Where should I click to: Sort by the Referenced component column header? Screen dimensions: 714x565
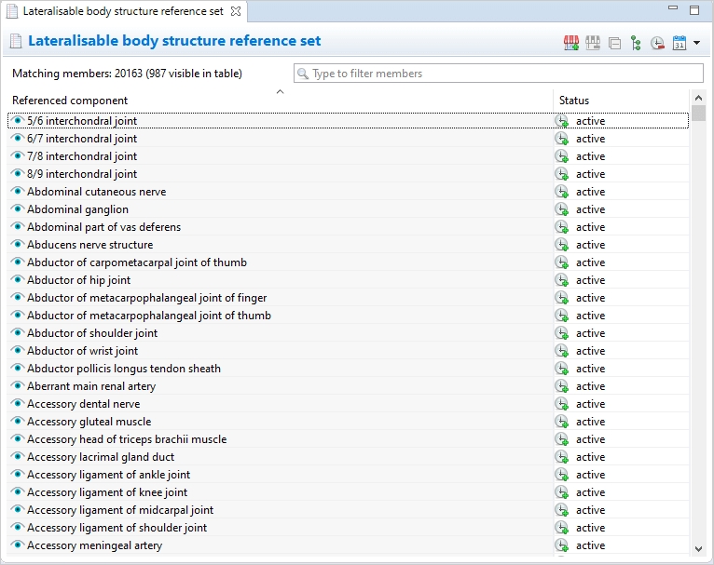70,101
